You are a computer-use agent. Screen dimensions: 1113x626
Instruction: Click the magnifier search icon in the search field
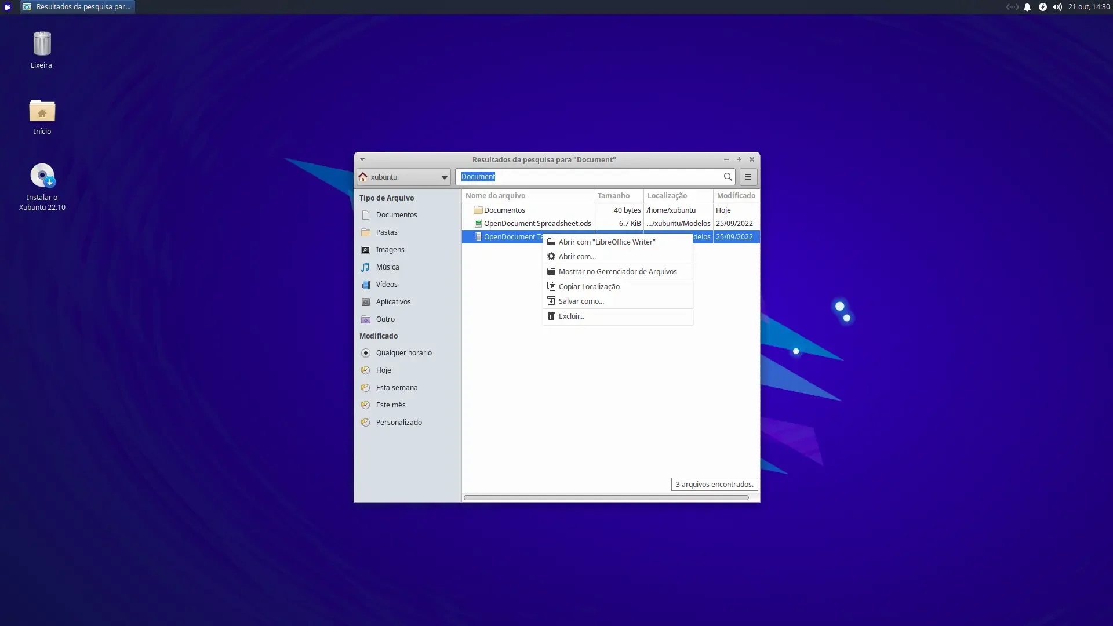click(728, 177)
